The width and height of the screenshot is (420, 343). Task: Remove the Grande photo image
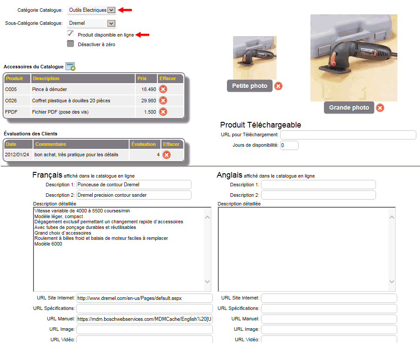coord(380,108)
